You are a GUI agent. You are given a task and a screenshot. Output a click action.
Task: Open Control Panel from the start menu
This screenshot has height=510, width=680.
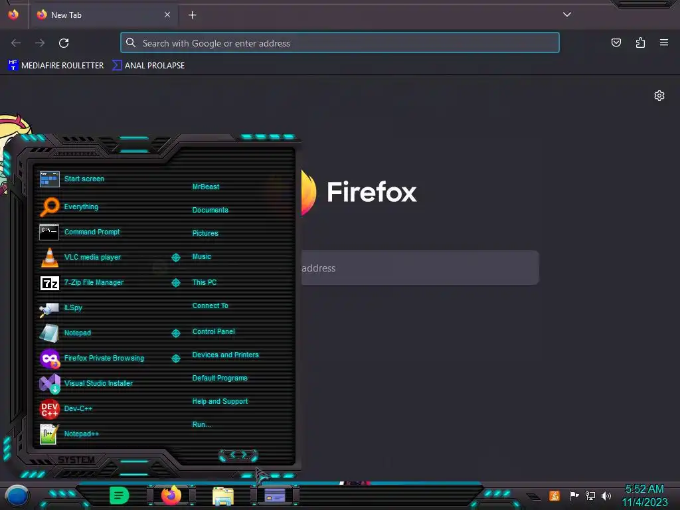pos(213,332)
